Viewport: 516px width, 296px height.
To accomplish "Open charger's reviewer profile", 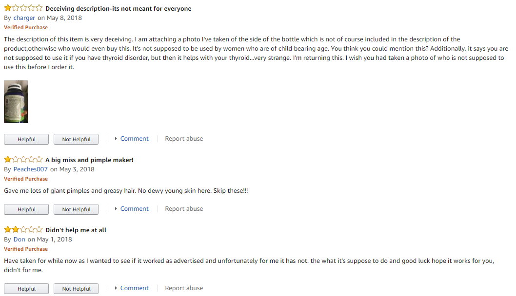I will pos(24,18).
